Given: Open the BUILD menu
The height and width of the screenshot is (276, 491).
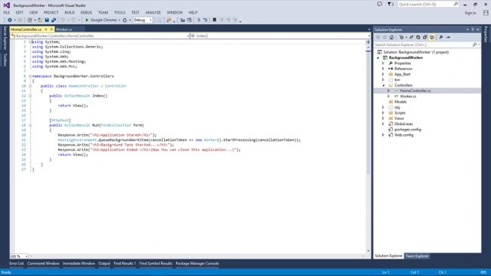Looking at the screenshot, I should (x=69, y=13).
